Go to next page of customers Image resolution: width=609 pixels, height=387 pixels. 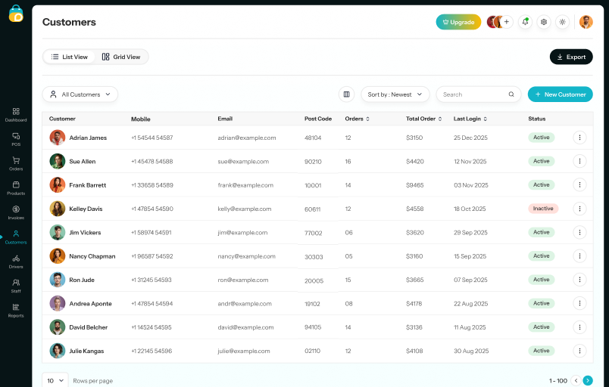(588, 380)
